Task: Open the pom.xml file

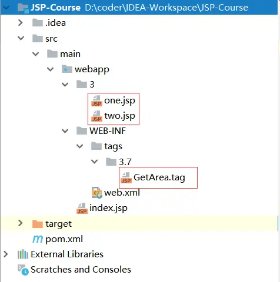Action: pos(64,239)
